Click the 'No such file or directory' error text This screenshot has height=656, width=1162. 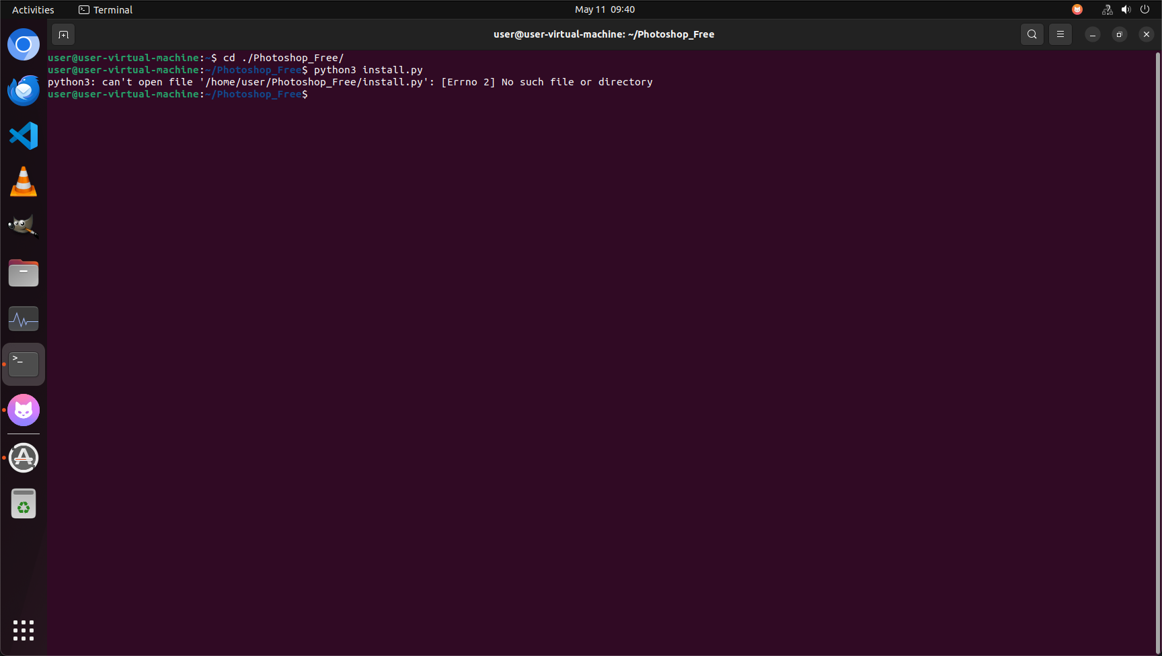tap(577, 82)
